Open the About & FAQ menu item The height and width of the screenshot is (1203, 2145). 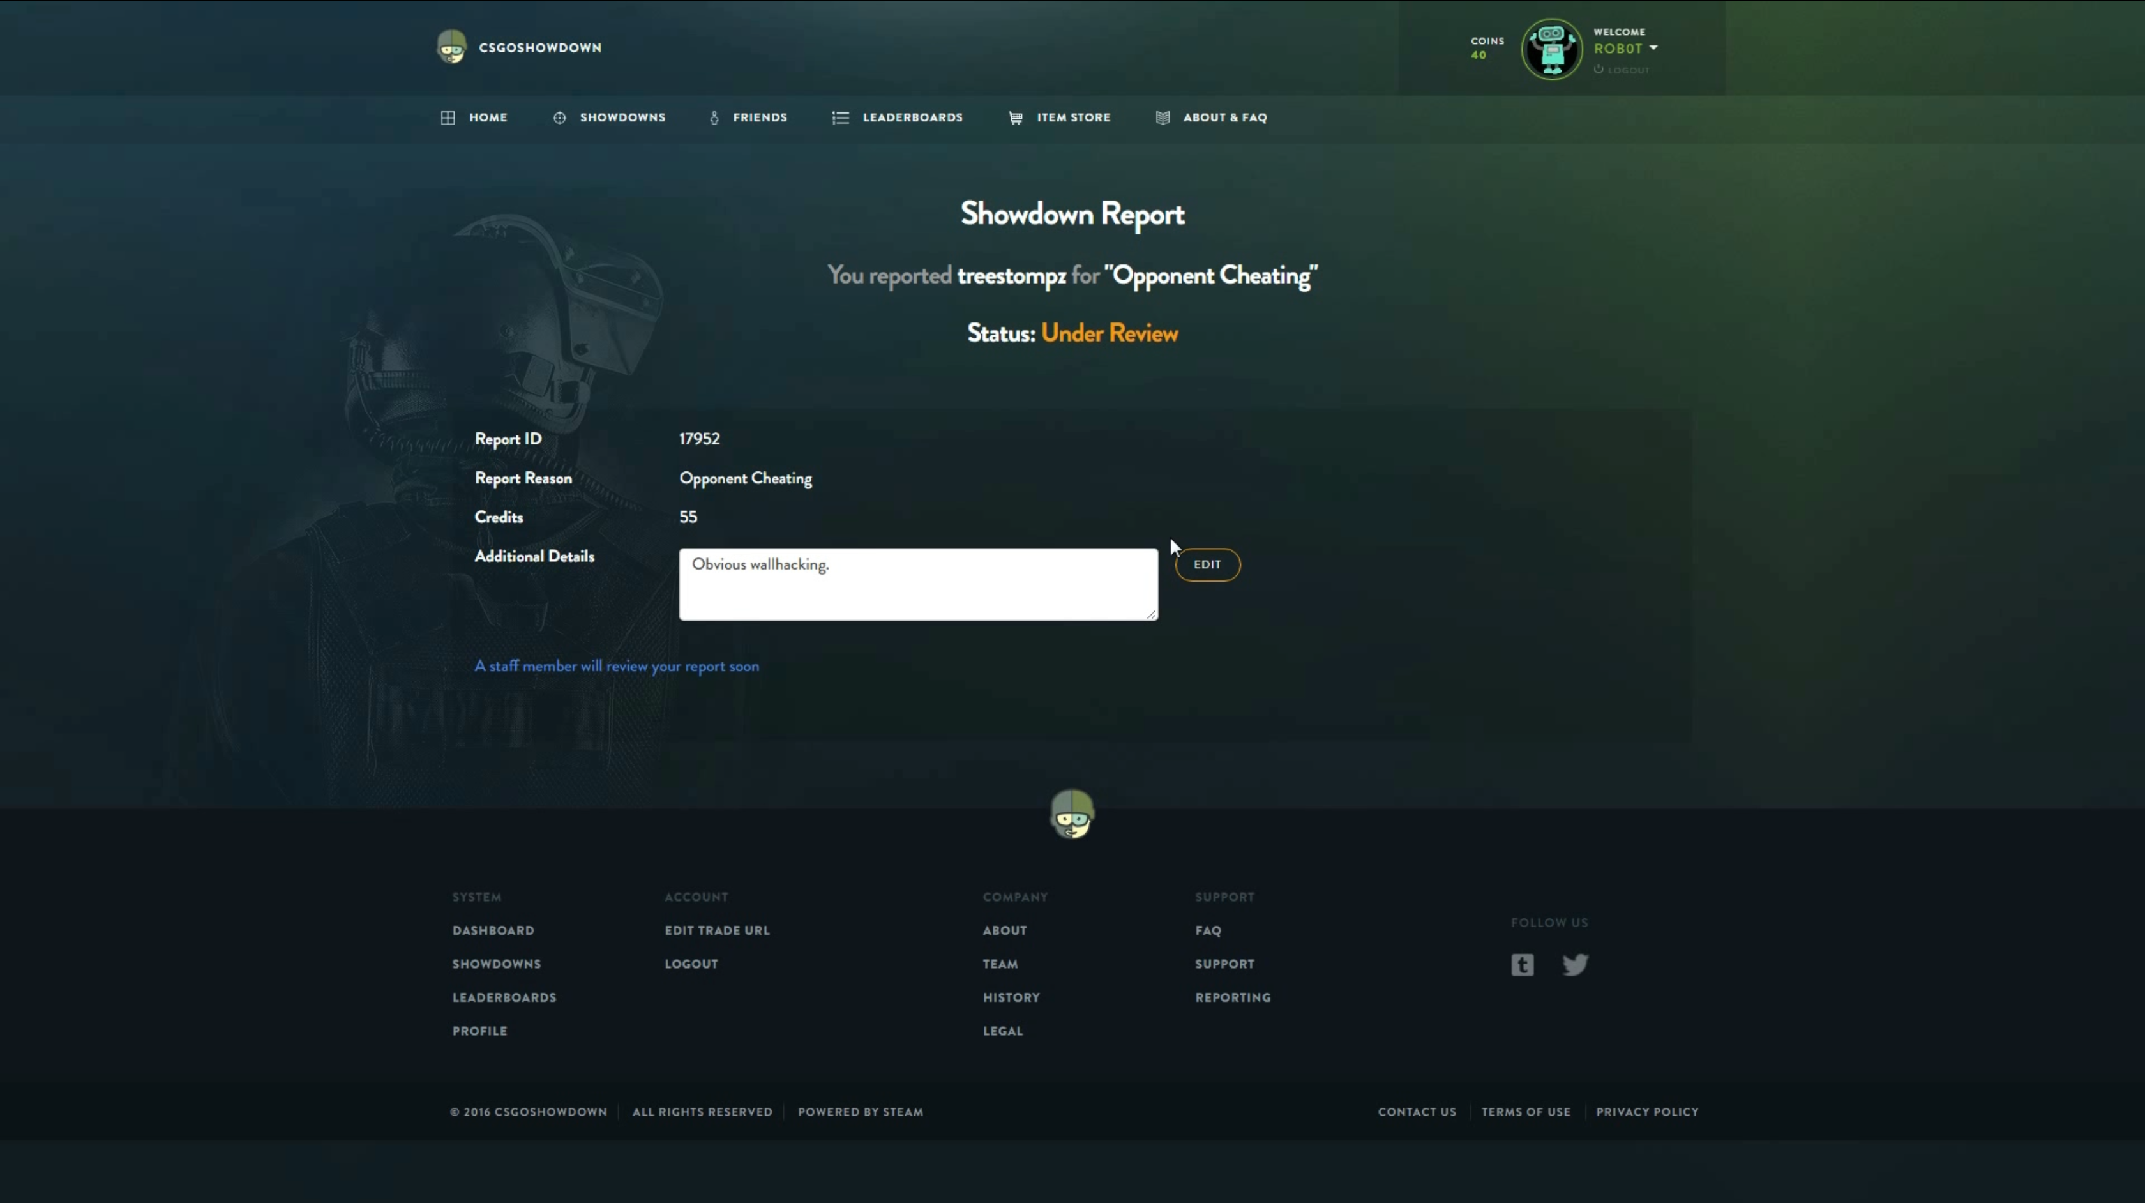click(1211, 117)
